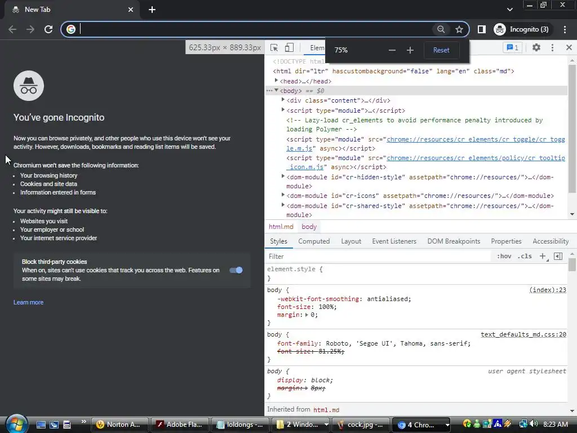Expand the div class content node

(x=283, y=99)
